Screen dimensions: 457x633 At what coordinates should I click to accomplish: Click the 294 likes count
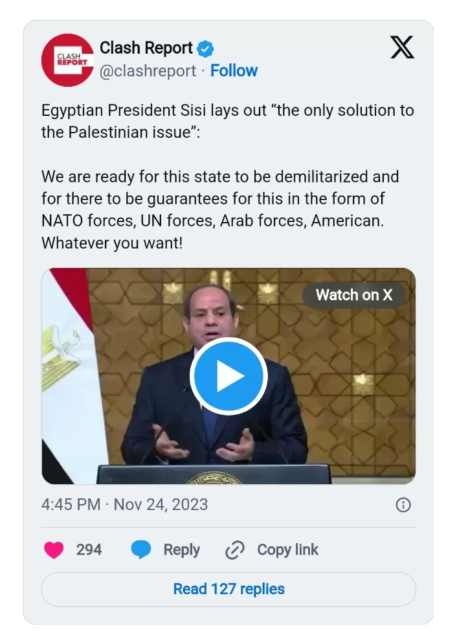pos(89,550)
